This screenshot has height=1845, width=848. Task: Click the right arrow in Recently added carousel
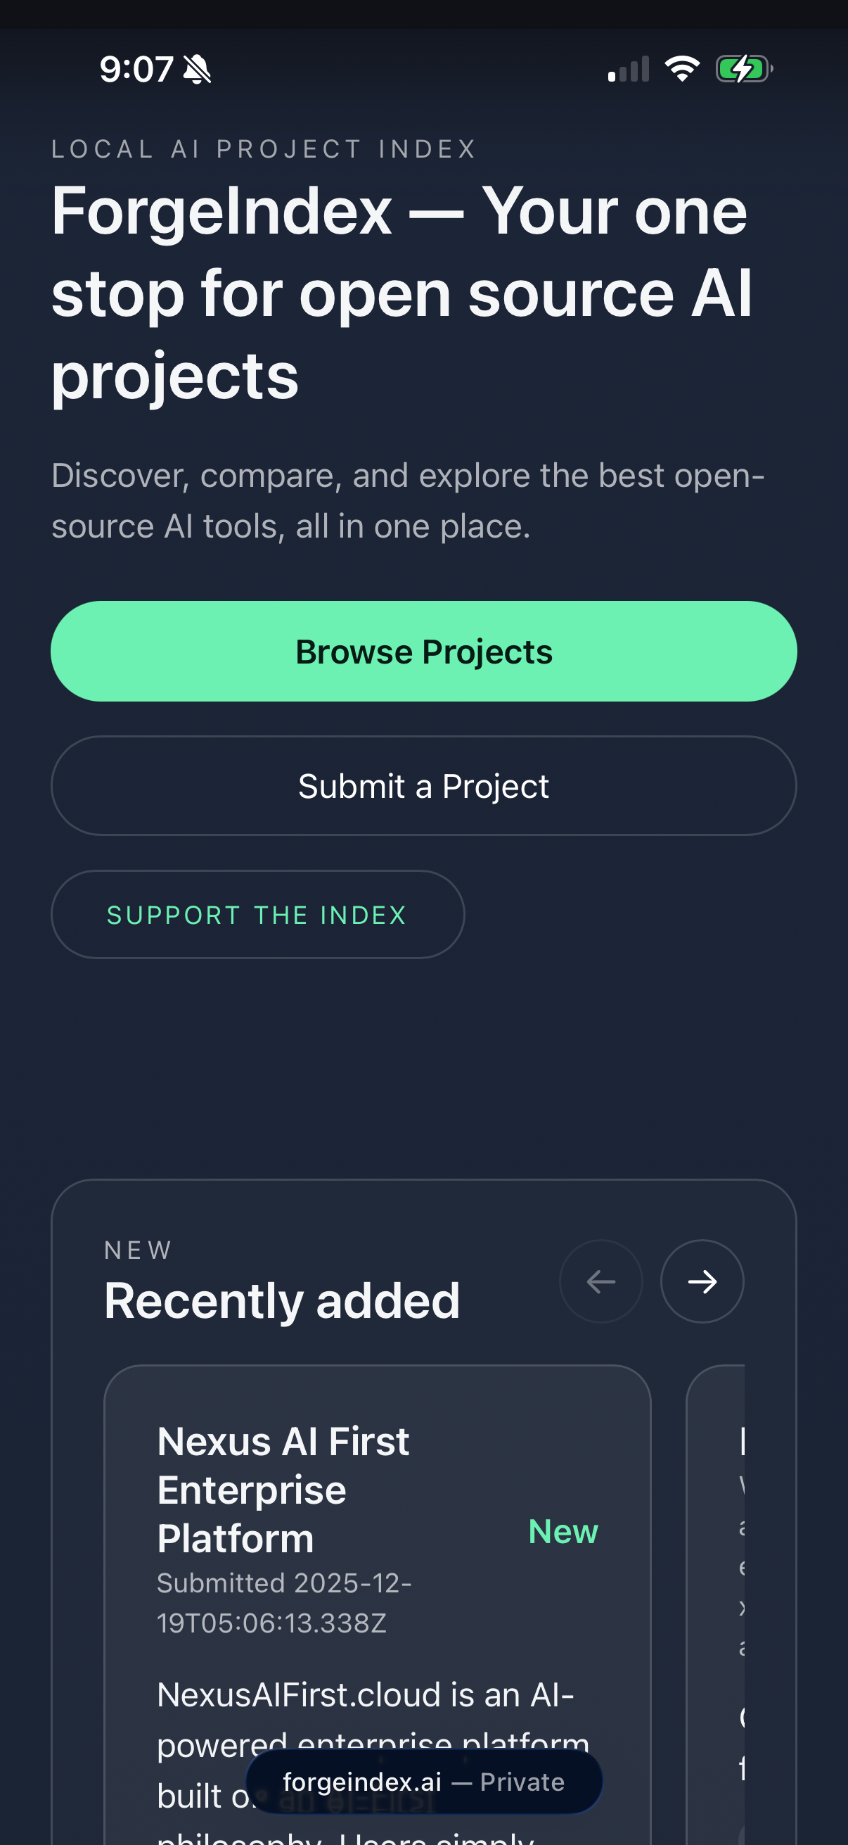coord(702,1281)
